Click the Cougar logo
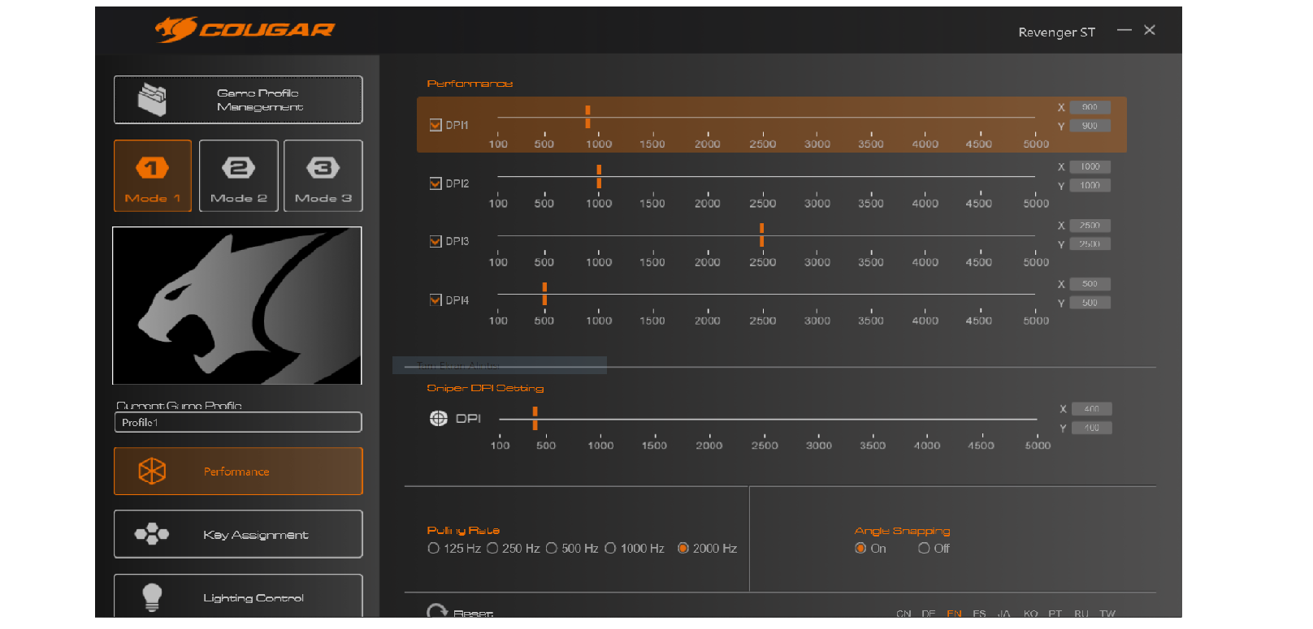 point(245,30)
